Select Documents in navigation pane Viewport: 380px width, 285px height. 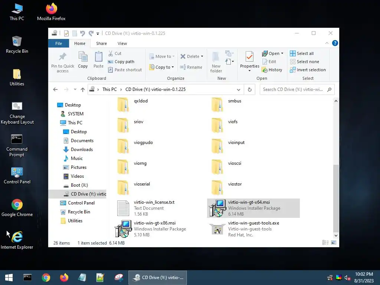pos(82,141)
